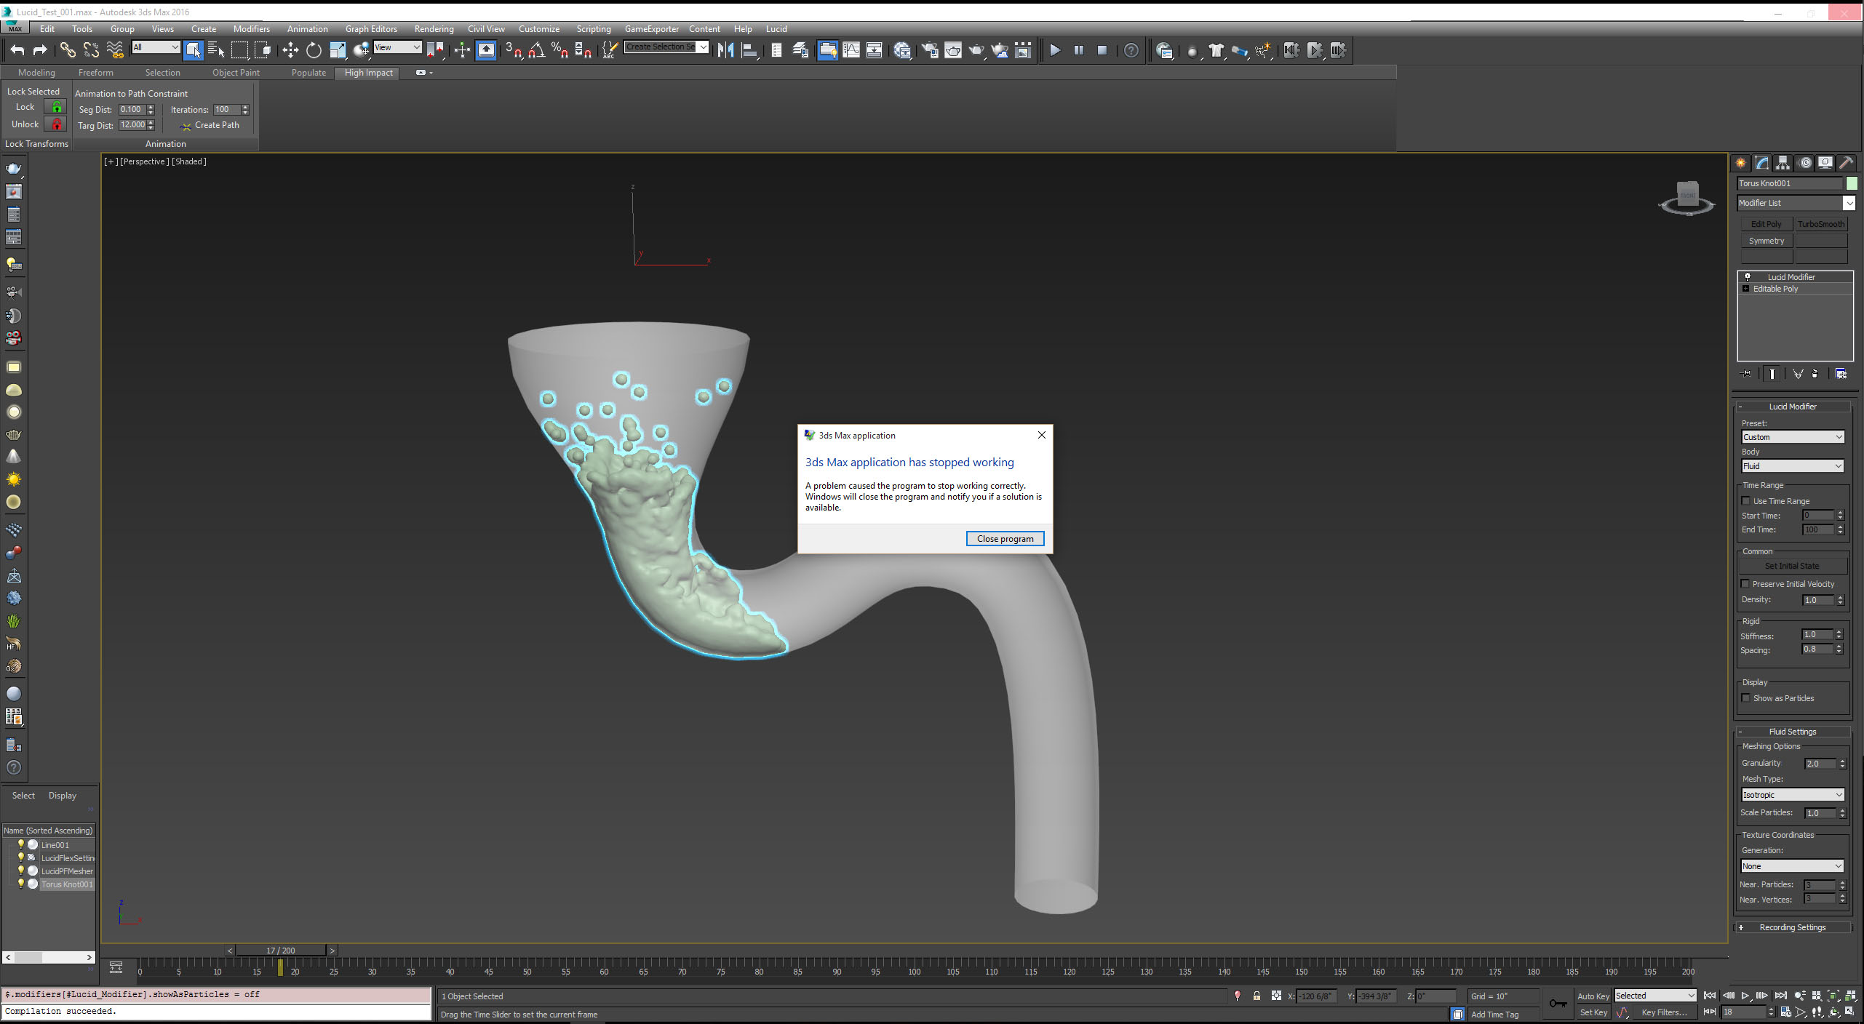The width and height of the screenshot is (1864, 1024).
Task: Enable Show as Particles checkbox
Action: [x=1746, y=698]
